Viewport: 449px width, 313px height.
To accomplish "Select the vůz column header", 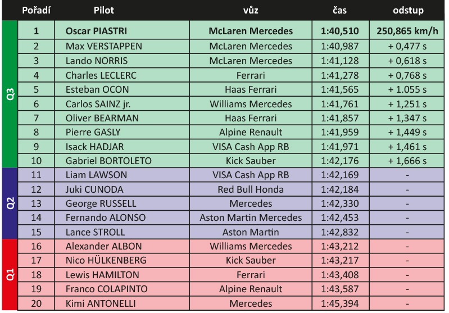I will point(251,10).
